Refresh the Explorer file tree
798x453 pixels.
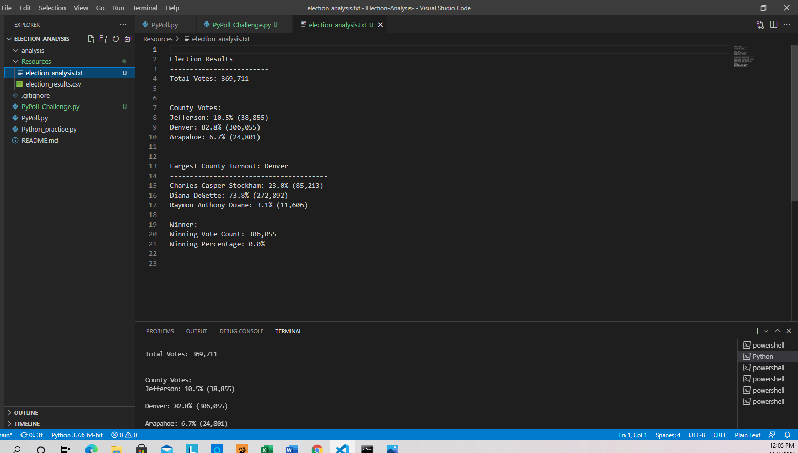tap(116, 39)
